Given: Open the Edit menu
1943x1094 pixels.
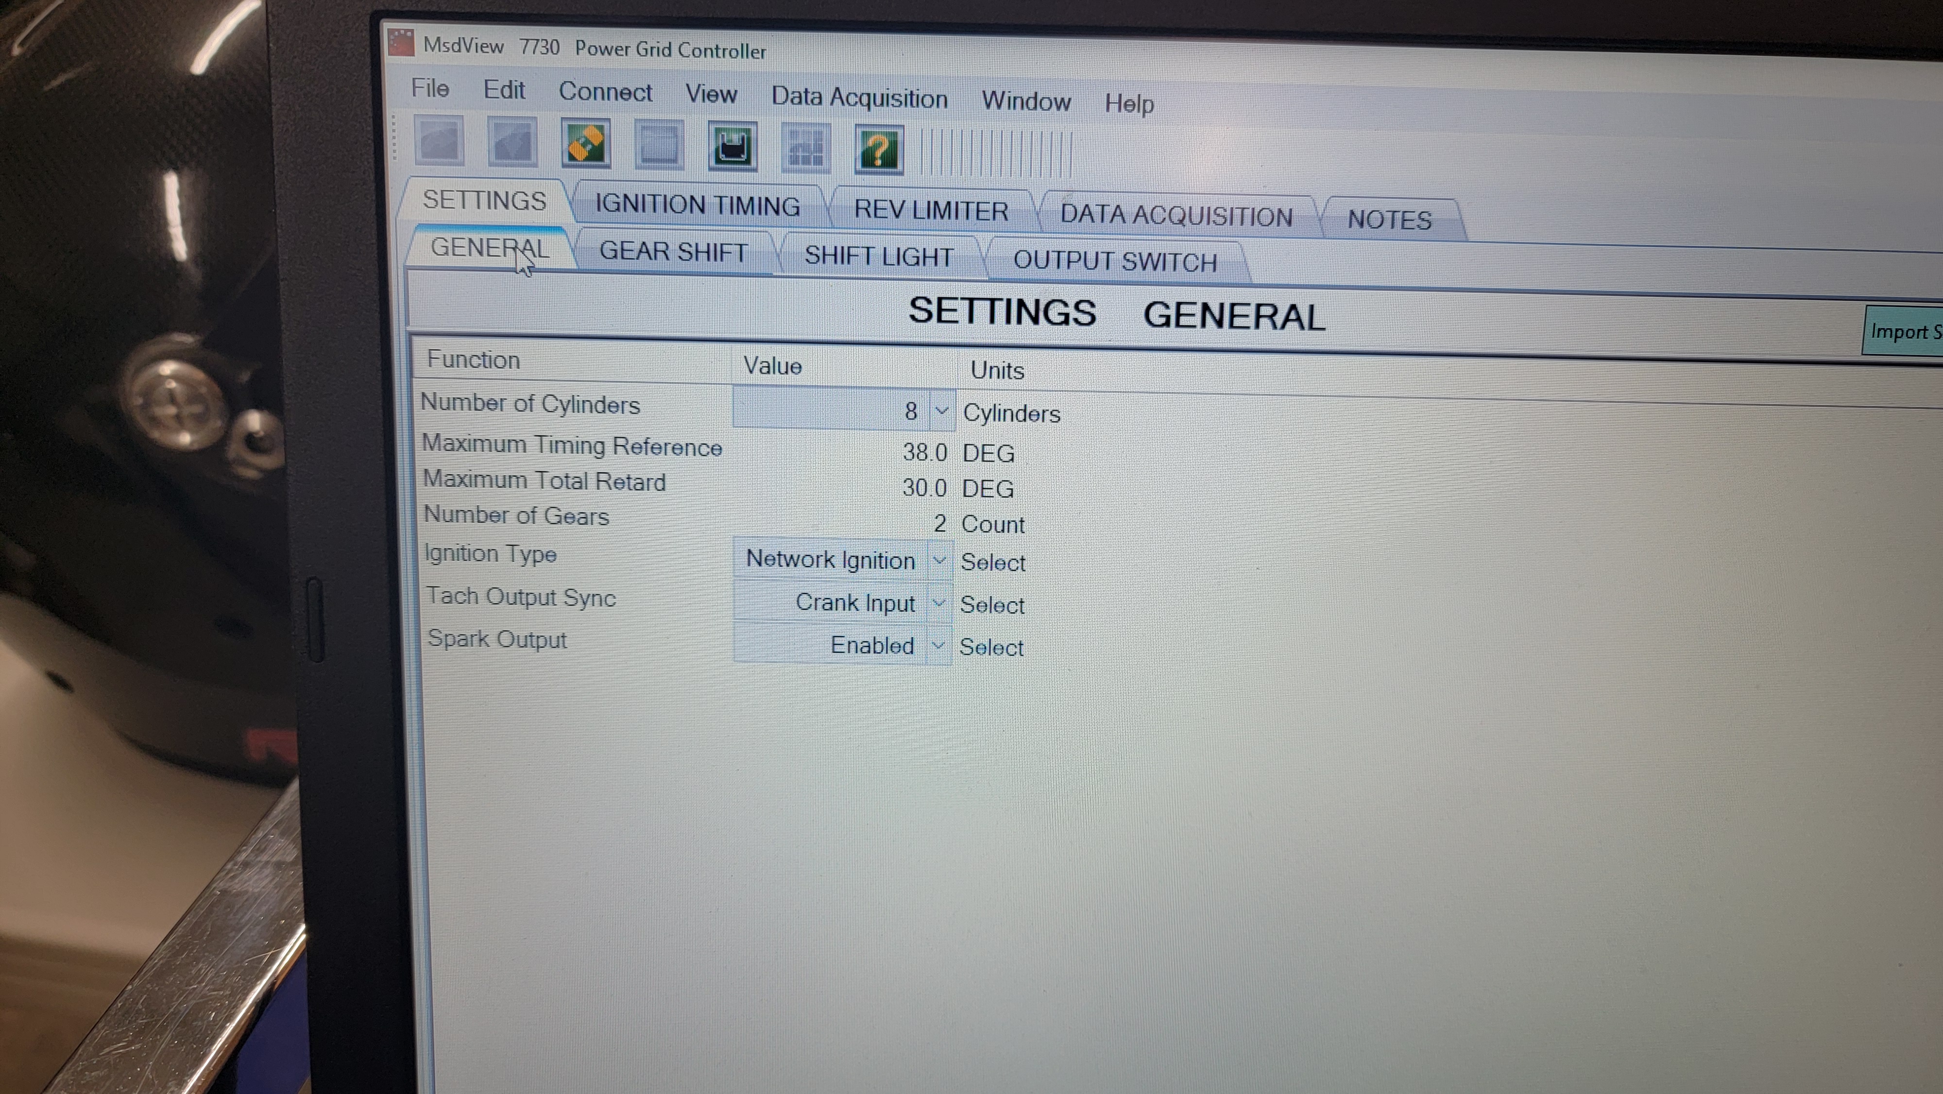Looking at the screenshot, I should point(504,90).
